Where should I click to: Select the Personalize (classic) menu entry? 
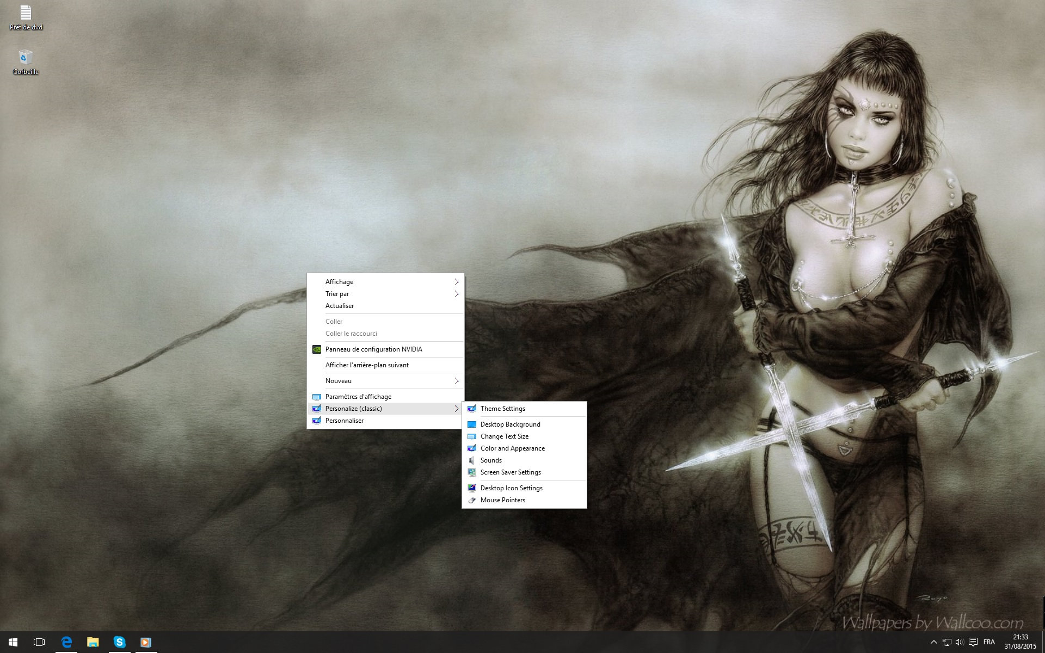(385, 409)
